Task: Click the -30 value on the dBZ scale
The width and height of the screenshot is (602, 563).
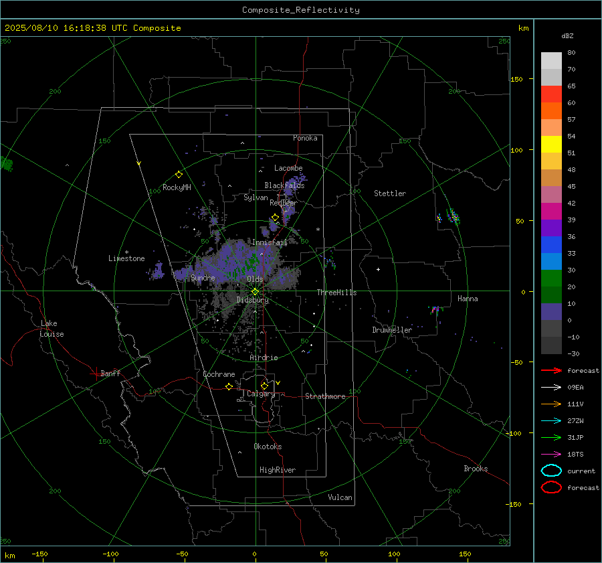Action: click(x=573, y=353)
